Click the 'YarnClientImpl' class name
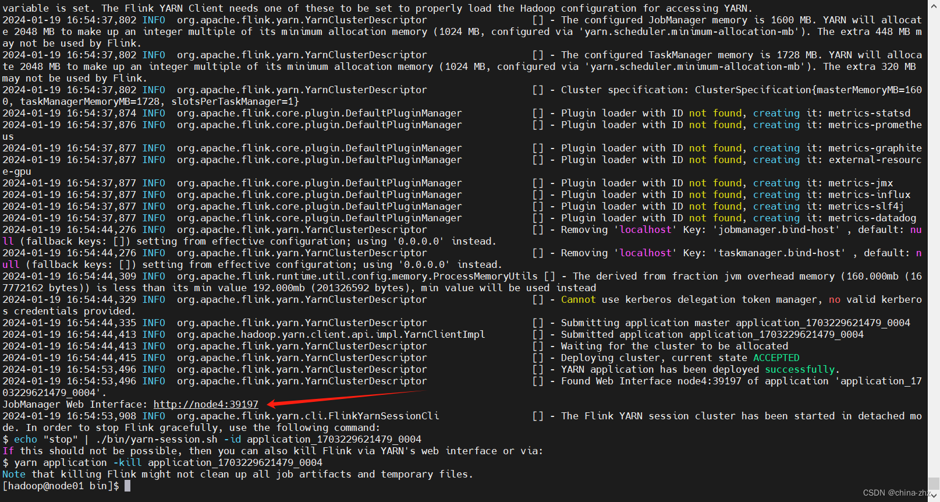 tap(445, 334)
